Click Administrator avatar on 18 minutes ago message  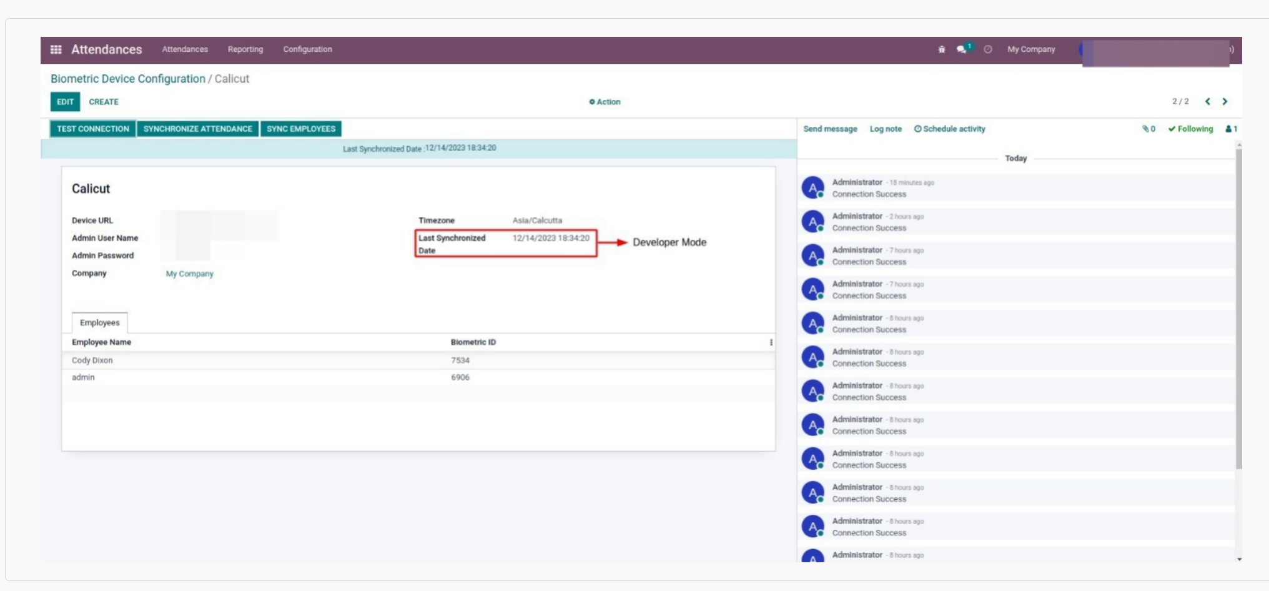click(812, 187)
